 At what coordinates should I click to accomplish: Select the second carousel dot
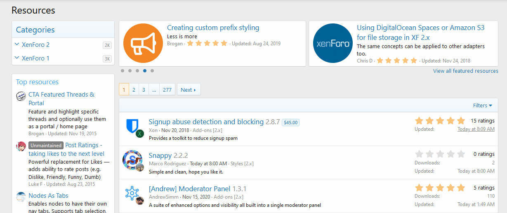130,71
